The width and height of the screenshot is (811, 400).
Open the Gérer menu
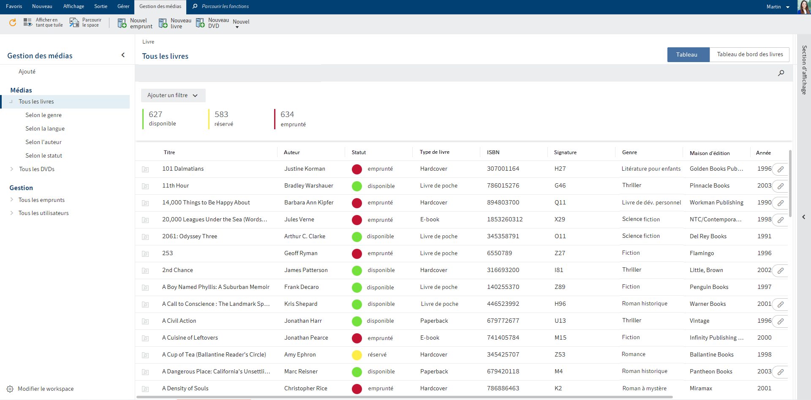pyautogui.click(x=123, y=6)
